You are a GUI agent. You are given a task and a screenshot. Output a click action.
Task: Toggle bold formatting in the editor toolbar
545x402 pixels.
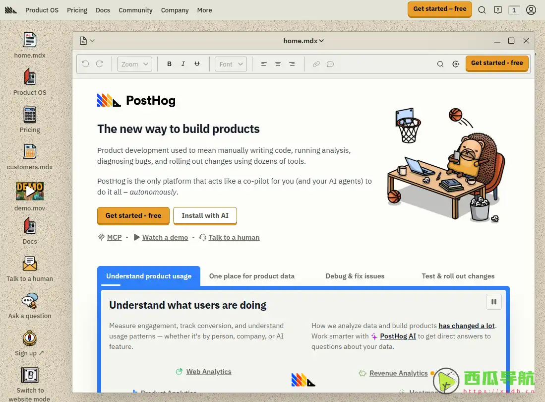click(169, 64)
